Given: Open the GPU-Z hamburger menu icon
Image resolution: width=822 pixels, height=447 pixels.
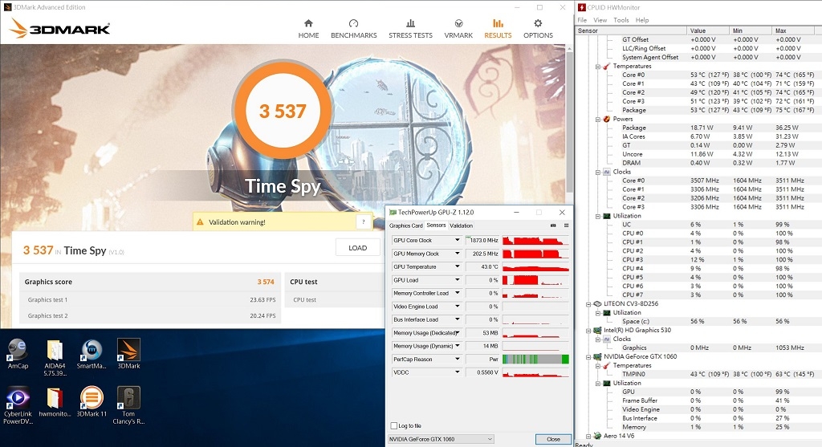Looking at the screenshot, I should coord(566,226).
